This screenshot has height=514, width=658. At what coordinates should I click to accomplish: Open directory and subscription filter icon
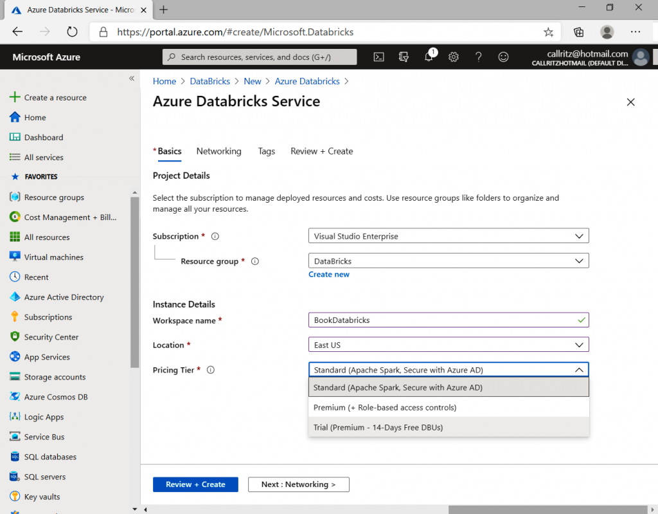[x=404, y=57]
